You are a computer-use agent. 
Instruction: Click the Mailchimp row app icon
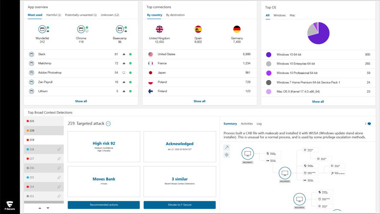[32, 63]
